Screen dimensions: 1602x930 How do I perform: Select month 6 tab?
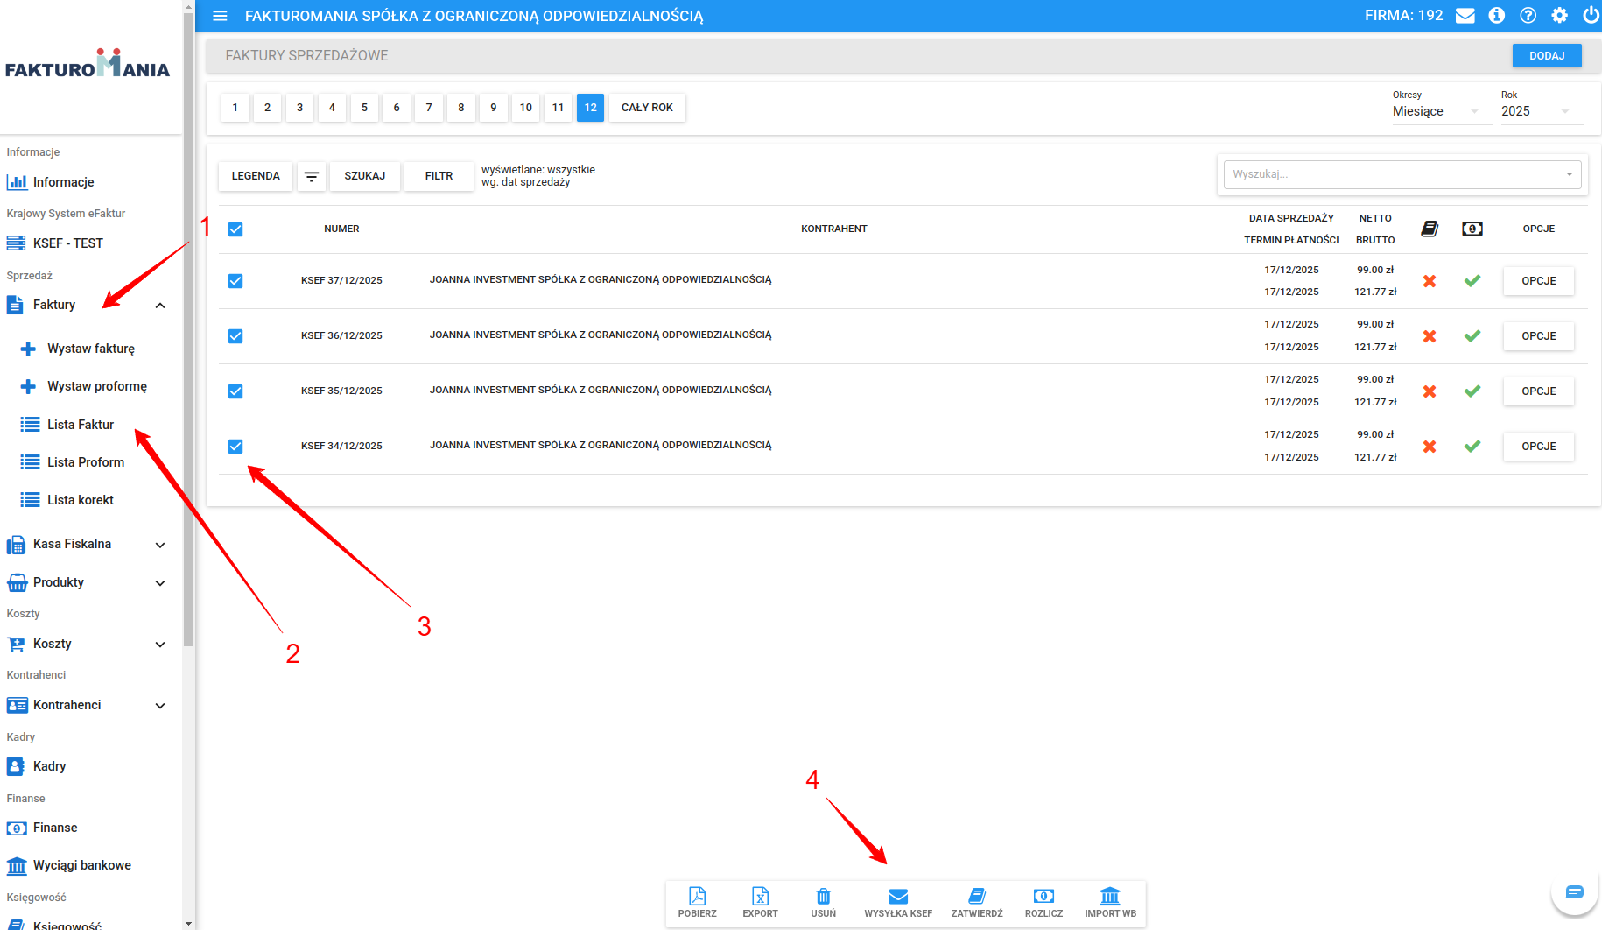point(397,108)
